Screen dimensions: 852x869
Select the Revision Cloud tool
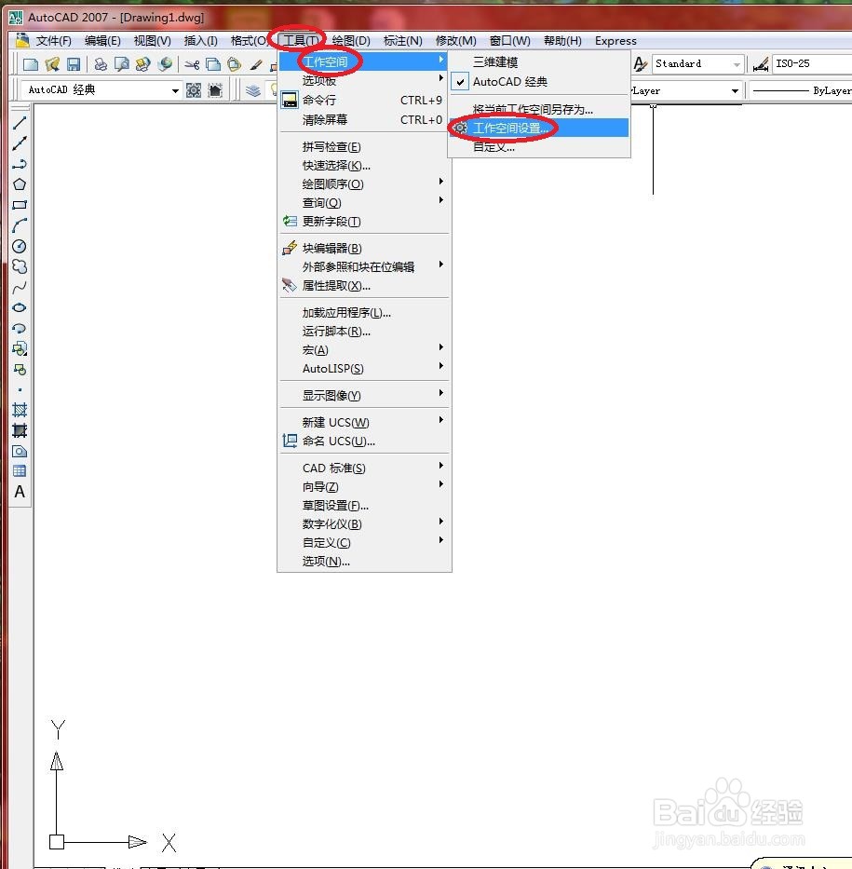click(20, 266)
